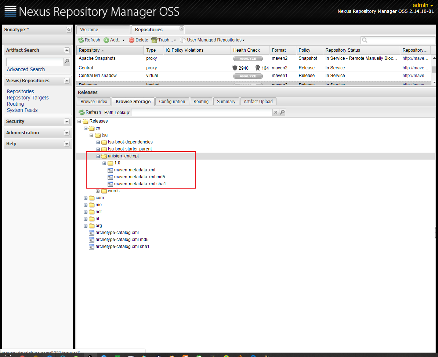This screenshot has height=357, width=438.
Task: Switch to the Welcome tab
Action: (103, 30)
